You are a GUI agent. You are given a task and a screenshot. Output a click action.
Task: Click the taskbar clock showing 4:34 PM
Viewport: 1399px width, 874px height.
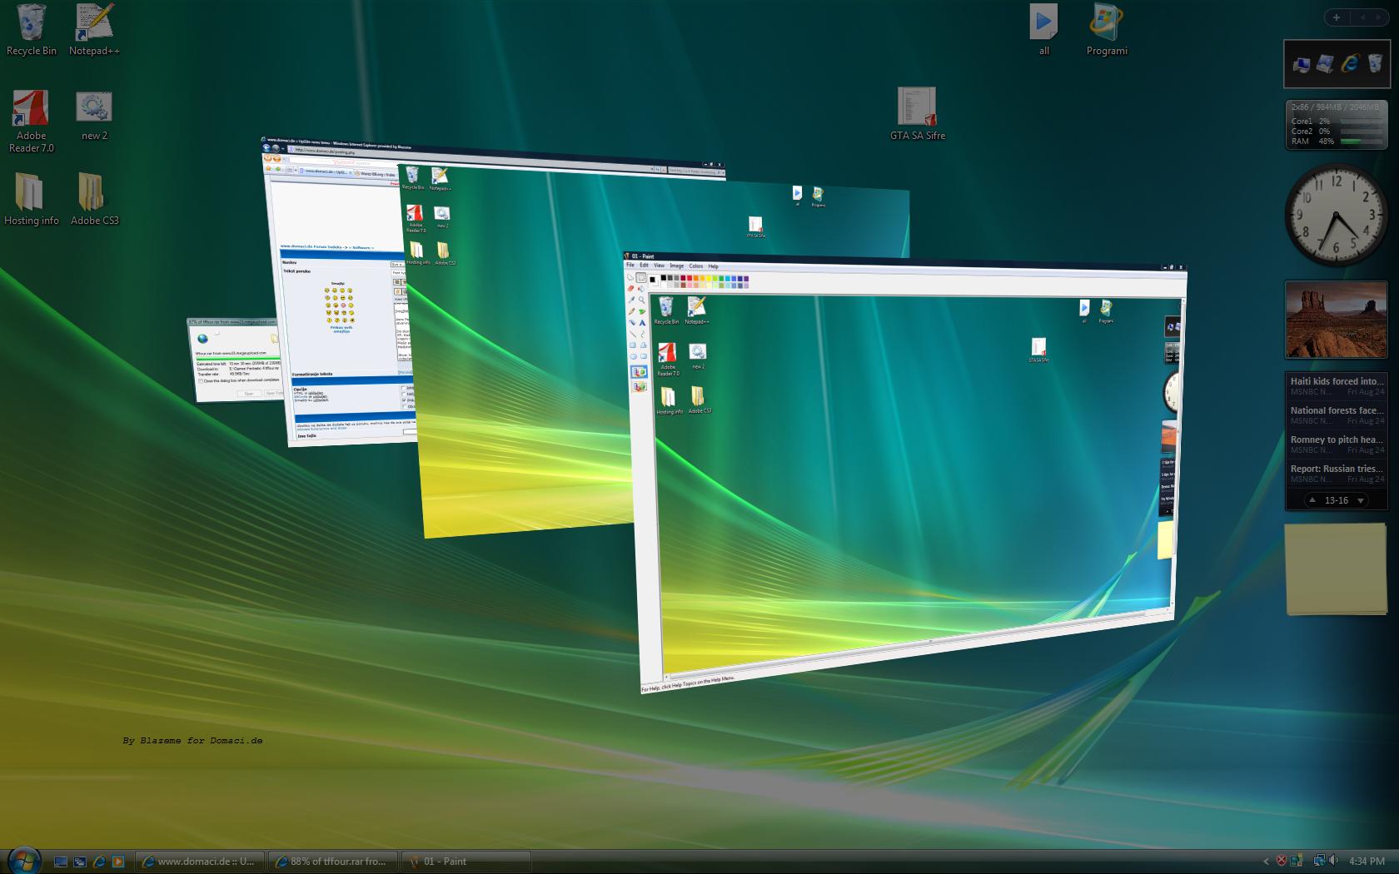point(1367,861)
